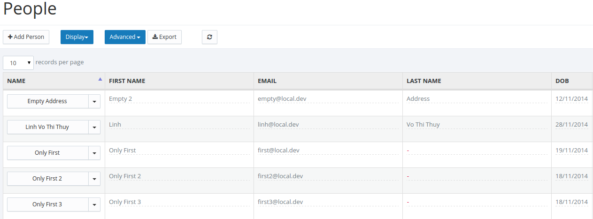The width and height of the screenshot is (593, 219).
Task: Expand caret next to Empty Address
Action: point(94,101)
